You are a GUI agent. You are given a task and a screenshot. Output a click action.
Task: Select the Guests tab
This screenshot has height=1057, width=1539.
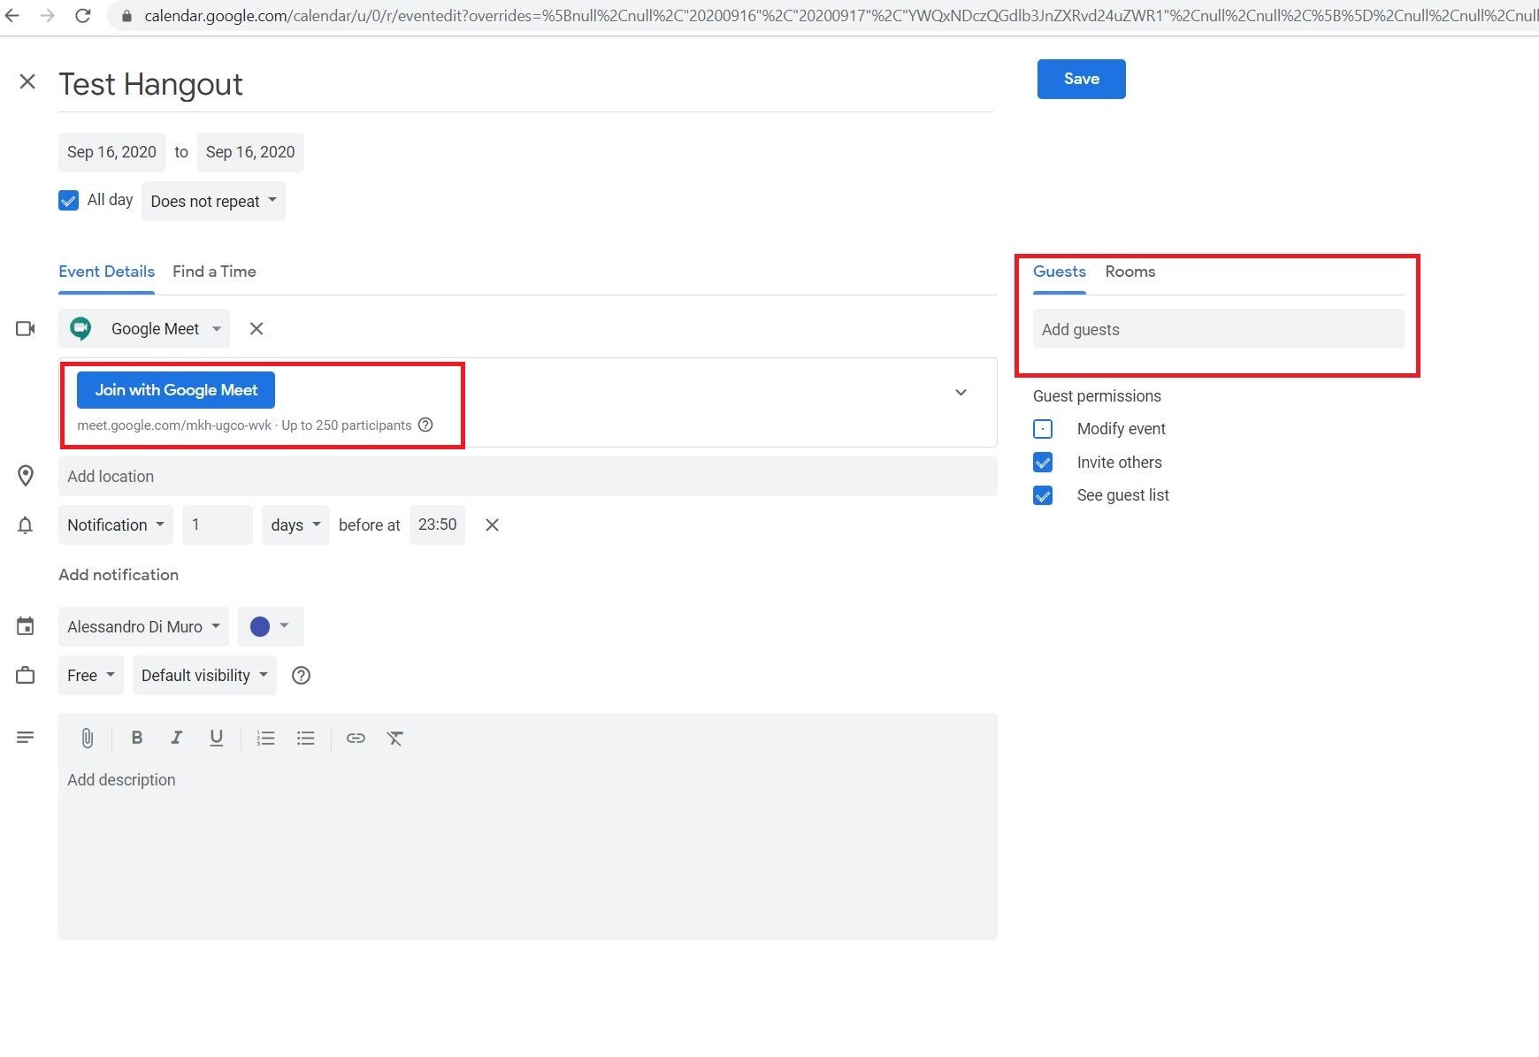[1060, 272]
